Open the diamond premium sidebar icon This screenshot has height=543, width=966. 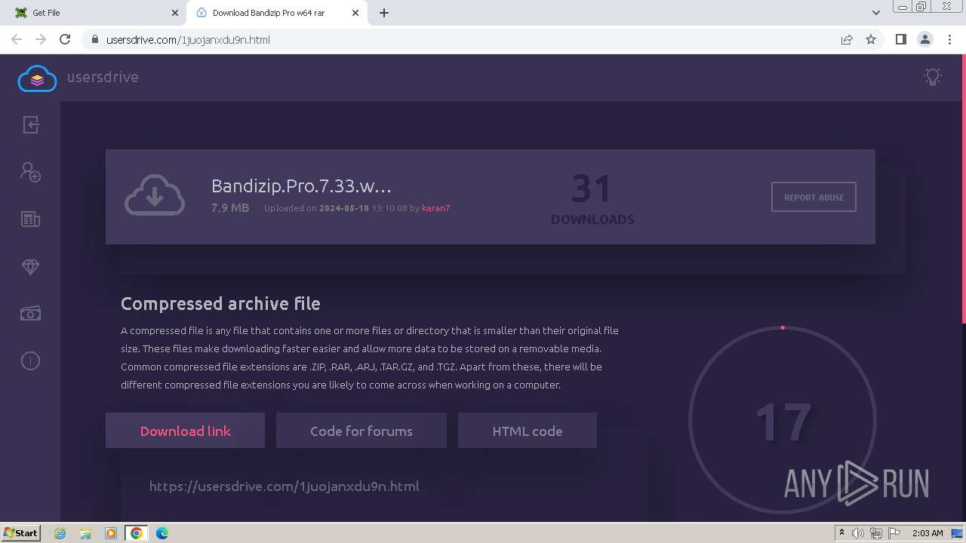coord(30,267)
